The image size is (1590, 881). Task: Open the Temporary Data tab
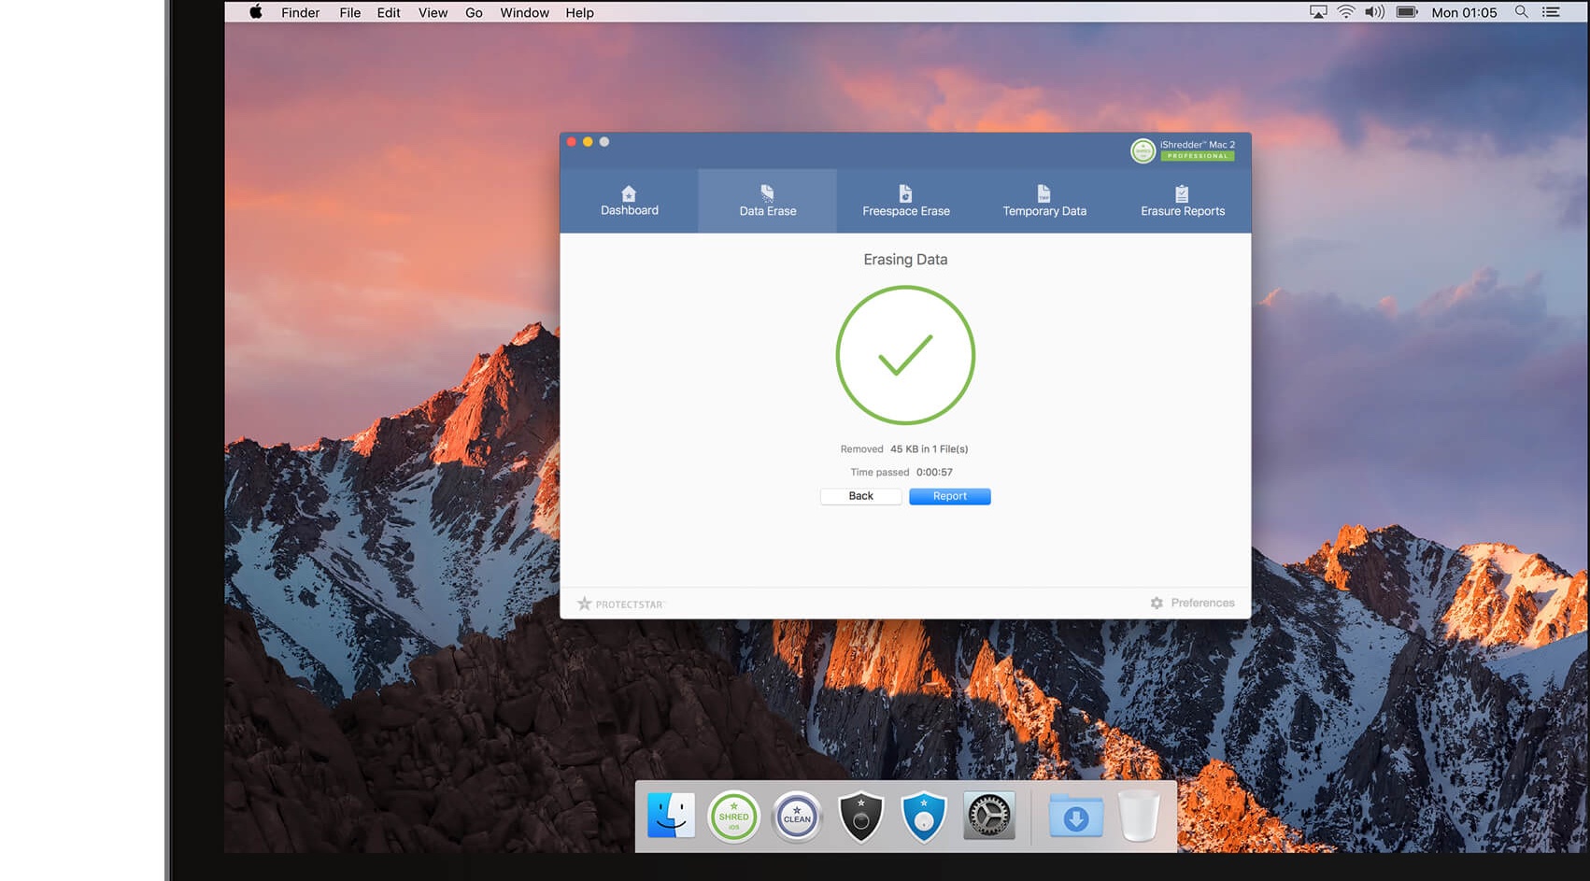(x=1043, y=201)
